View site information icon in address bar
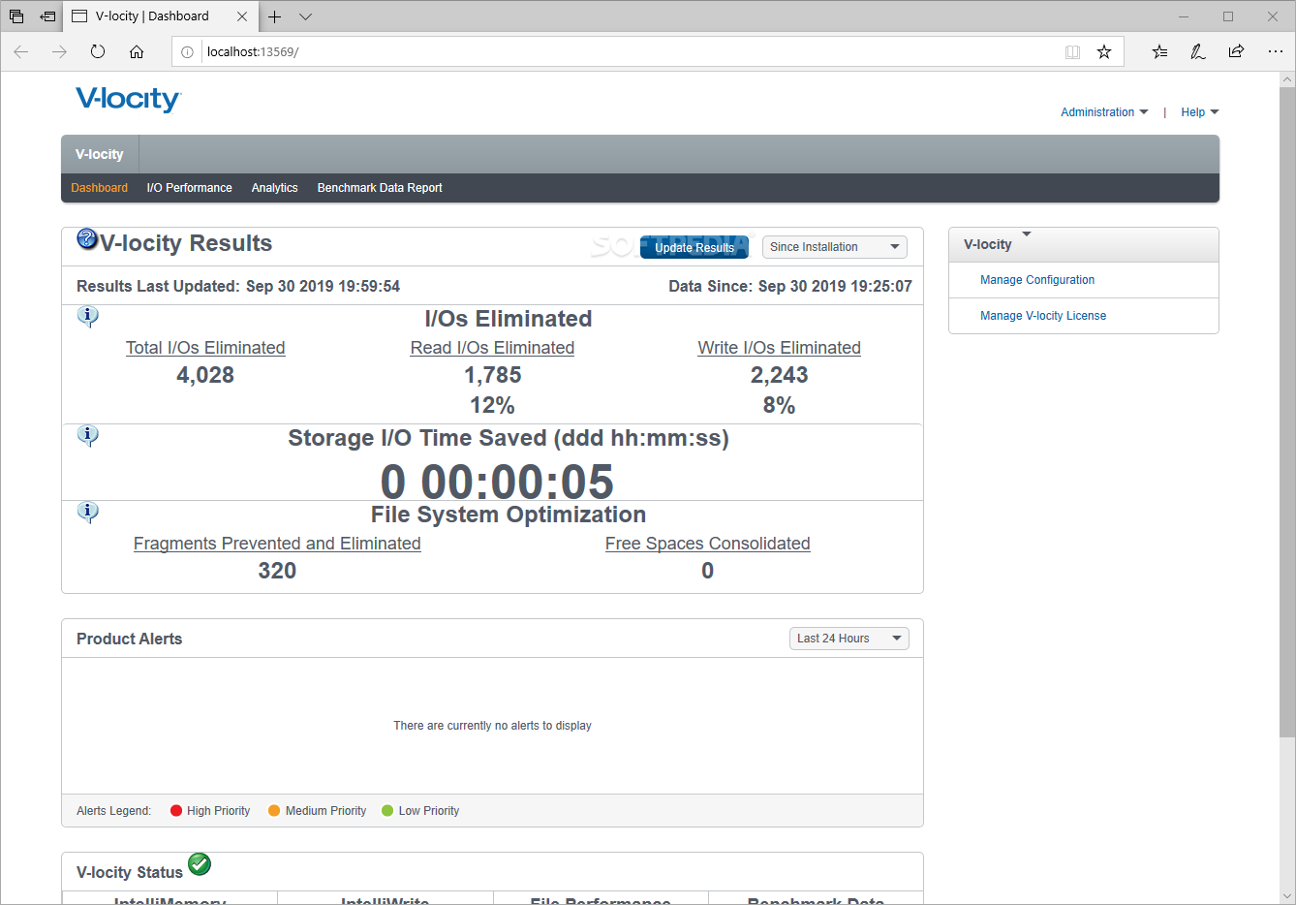The height and width of the screenshot is (905, 1296). click(x=188, y=52)
